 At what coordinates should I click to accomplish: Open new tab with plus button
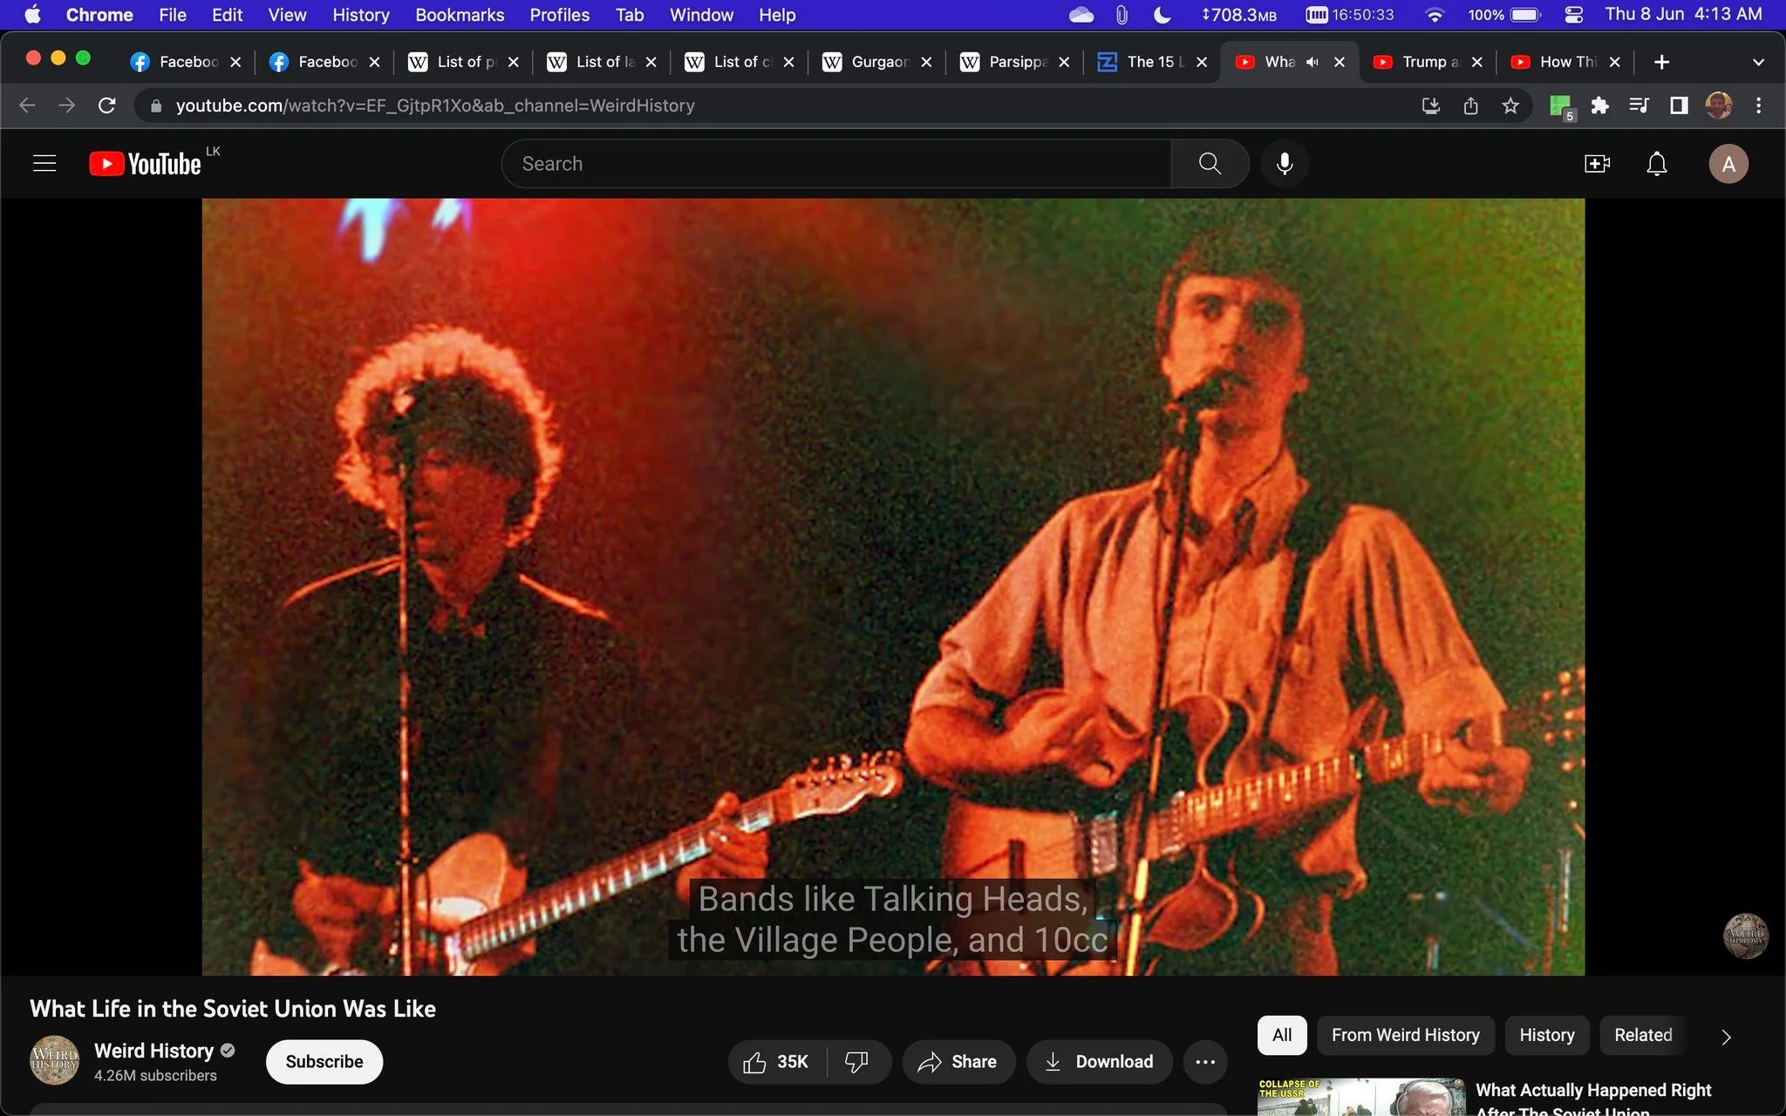1662,62
